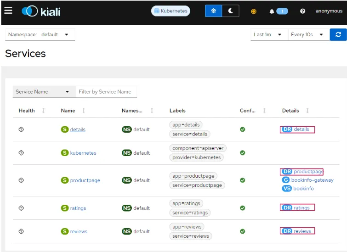The image size is (347, 252).
Task: Click the health icon in details row
Action: point(21,129)
